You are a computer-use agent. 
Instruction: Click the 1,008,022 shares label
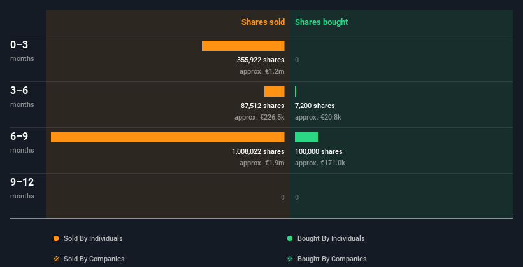pyautogui.click(x=258, y=151)
